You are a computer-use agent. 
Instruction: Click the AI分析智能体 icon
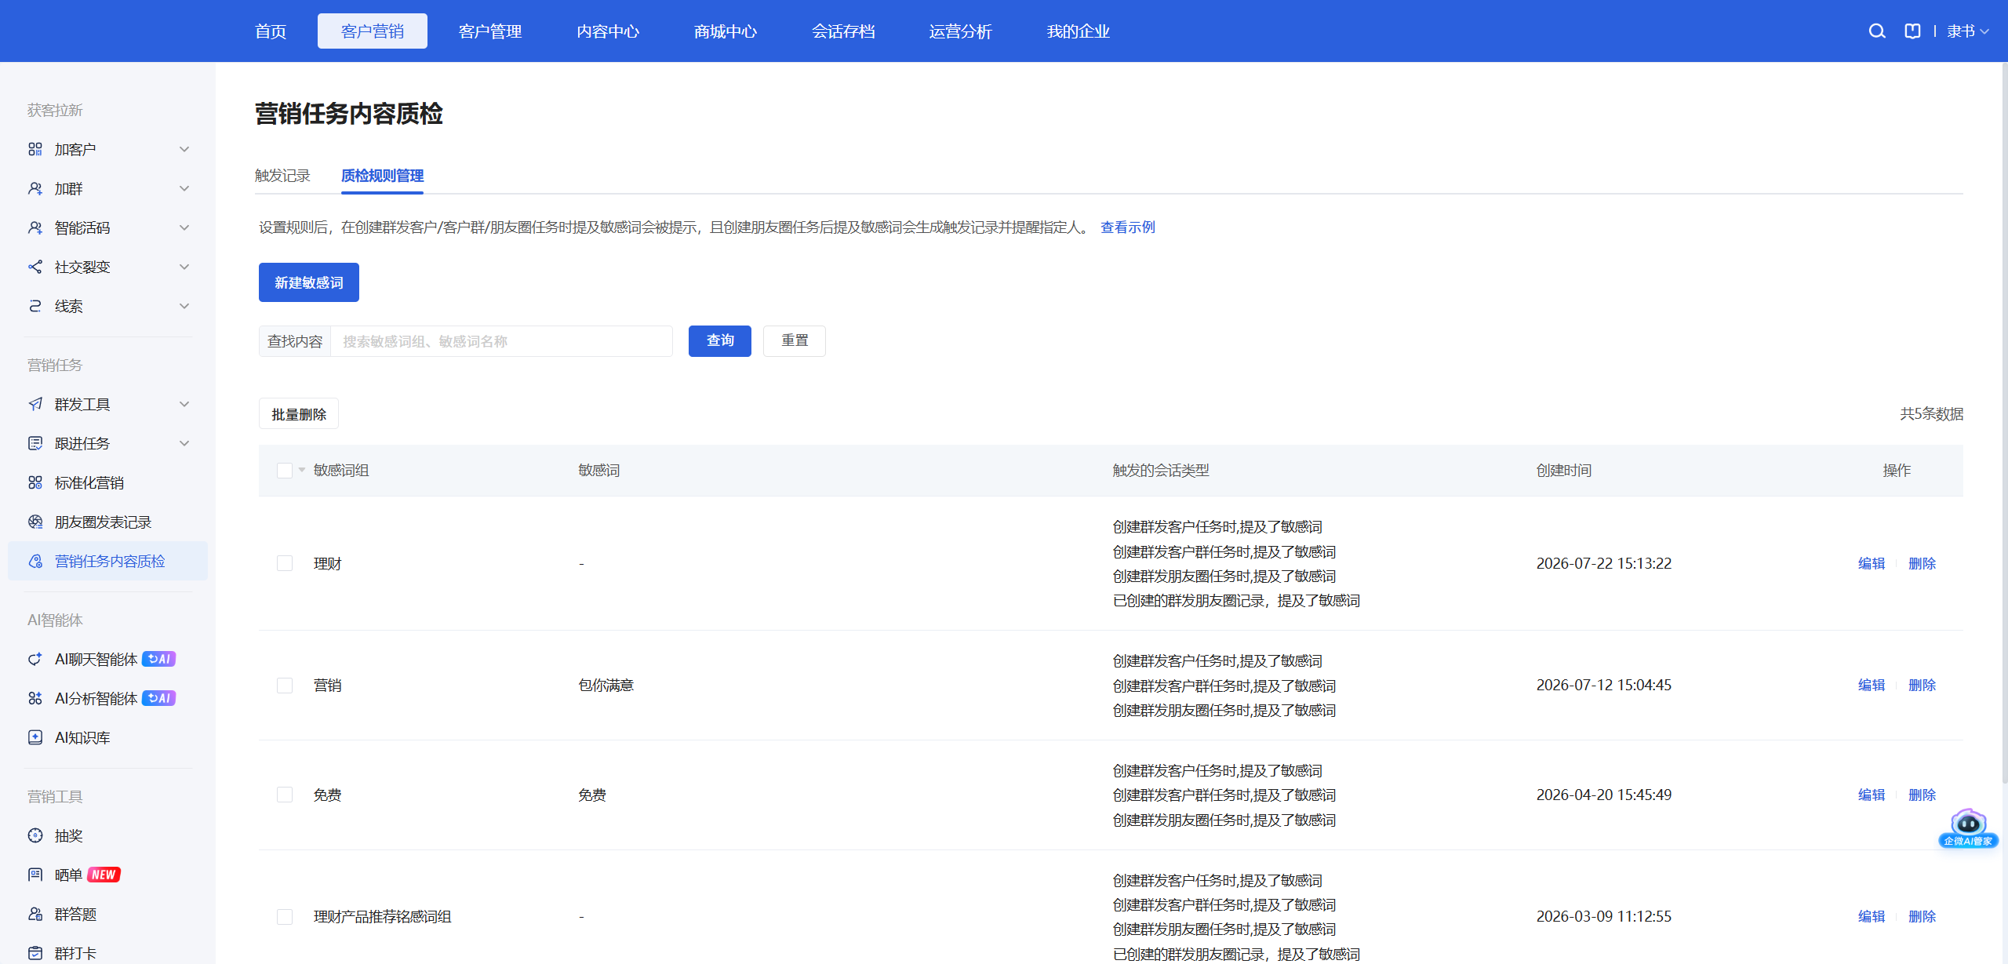pos(35,698)
